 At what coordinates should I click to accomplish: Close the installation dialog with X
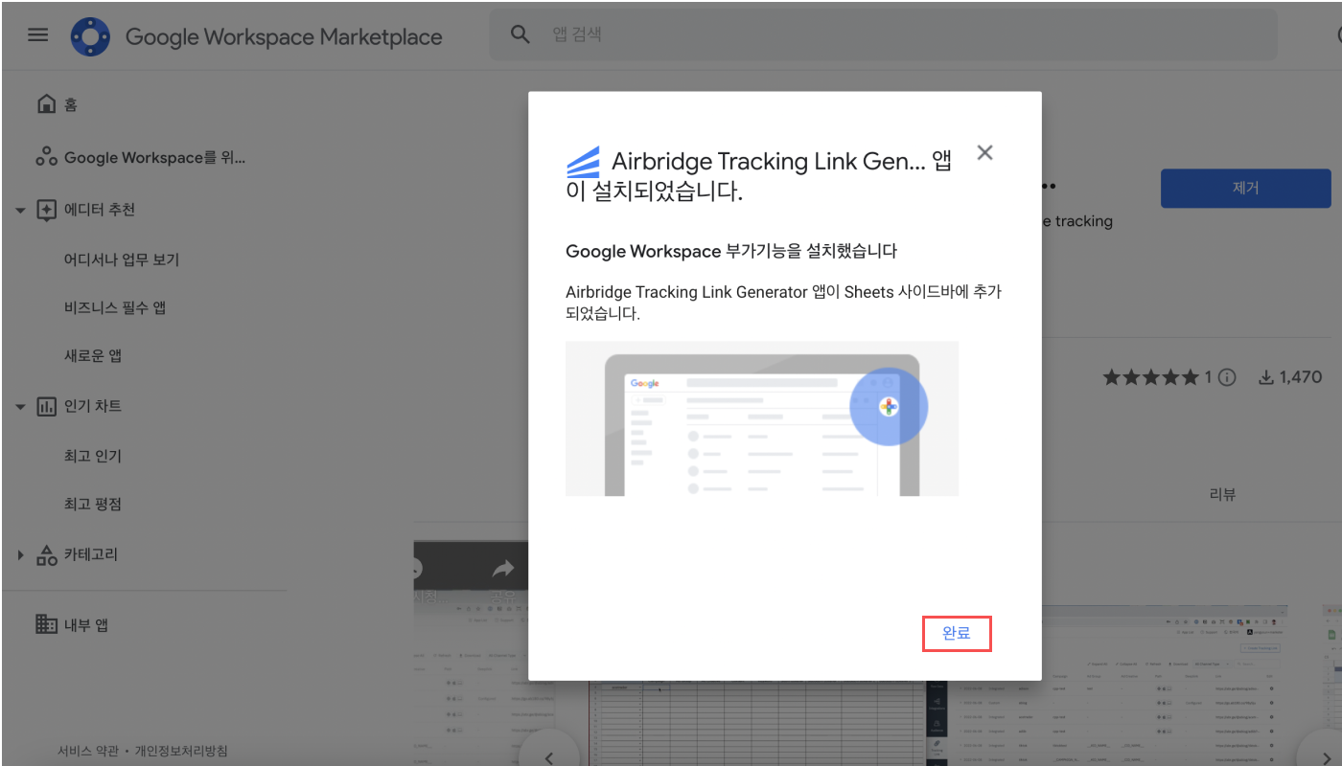coord(984,152)
